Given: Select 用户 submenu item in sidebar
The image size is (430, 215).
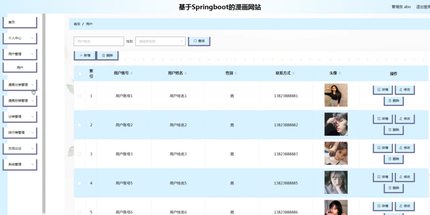Looking at the screenshot, I should click(x=20, y=67).
